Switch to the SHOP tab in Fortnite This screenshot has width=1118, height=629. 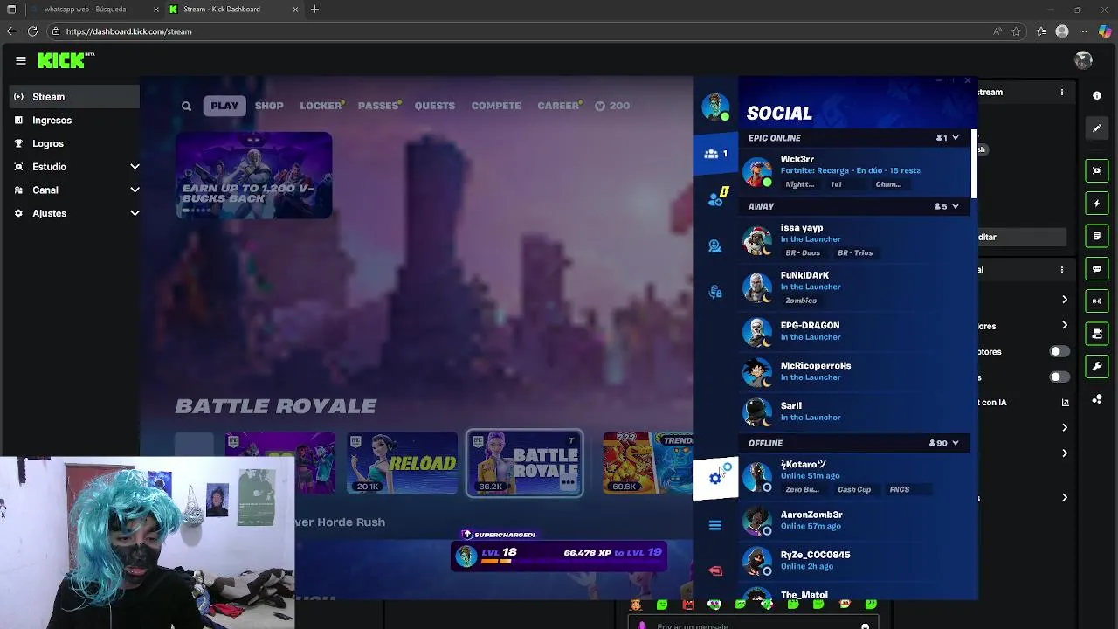click(269, 106)
